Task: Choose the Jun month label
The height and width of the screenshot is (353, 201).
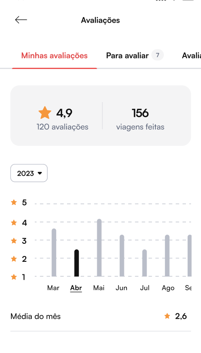Action: pyautogui.click(x=121, y=288)
